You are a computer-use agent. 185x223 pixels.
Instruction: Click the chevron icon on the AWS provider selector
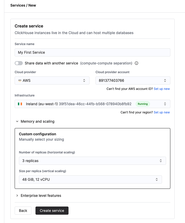tap(84, 80)
